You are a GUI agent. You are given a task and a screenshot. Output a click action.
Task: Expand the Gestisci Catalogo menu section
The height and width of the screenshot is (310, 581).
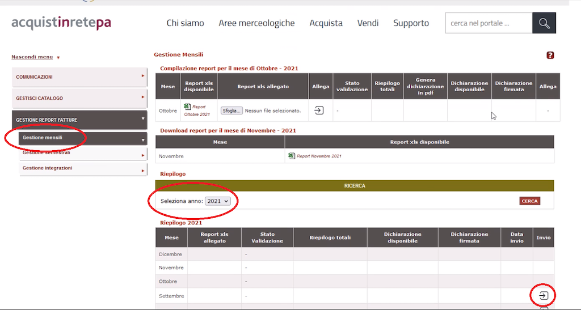[79, 99]
